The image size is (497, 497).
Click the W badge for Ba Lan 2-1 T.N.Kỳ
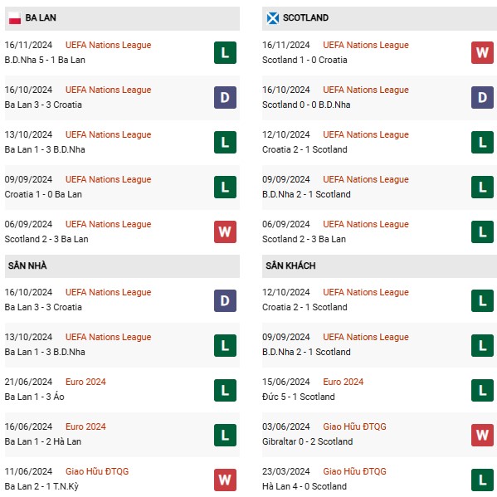[225, 480]
